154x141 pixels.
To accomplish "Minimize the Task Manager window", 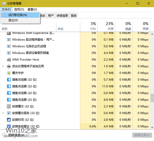I will click(x=127, y=4).
